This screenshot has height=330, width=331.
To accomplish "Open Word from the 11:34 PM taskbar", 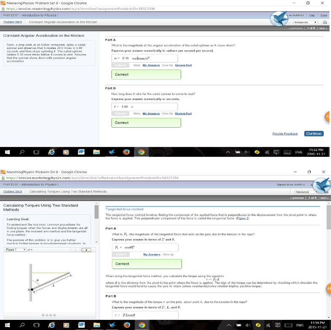I will 81,325.
